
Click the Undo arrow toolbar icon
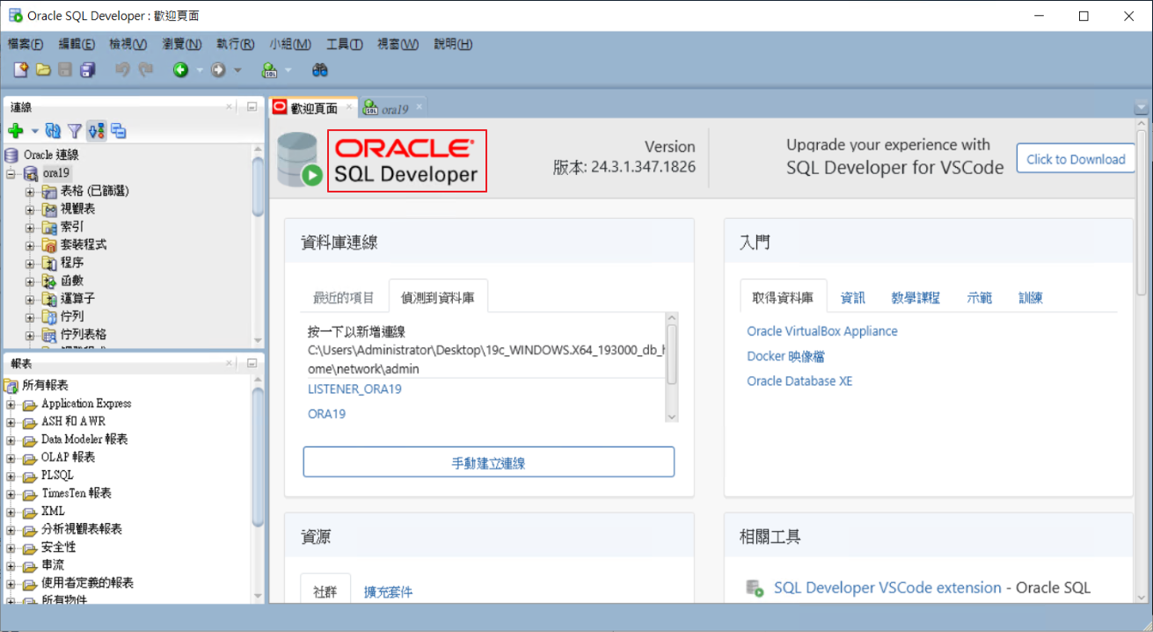pyautogui.click(x=123, y=70)
